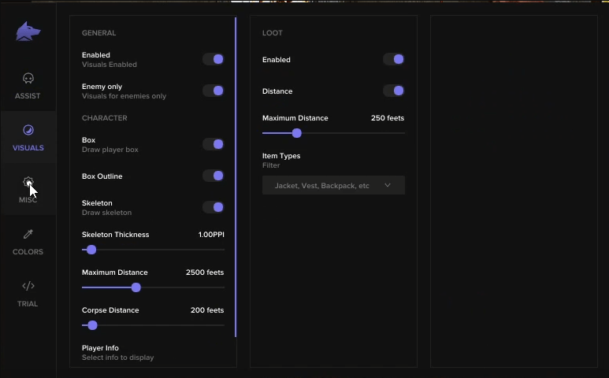
Task: Open the Colors eyedropper icon
Action: click(x=28, y=234)
